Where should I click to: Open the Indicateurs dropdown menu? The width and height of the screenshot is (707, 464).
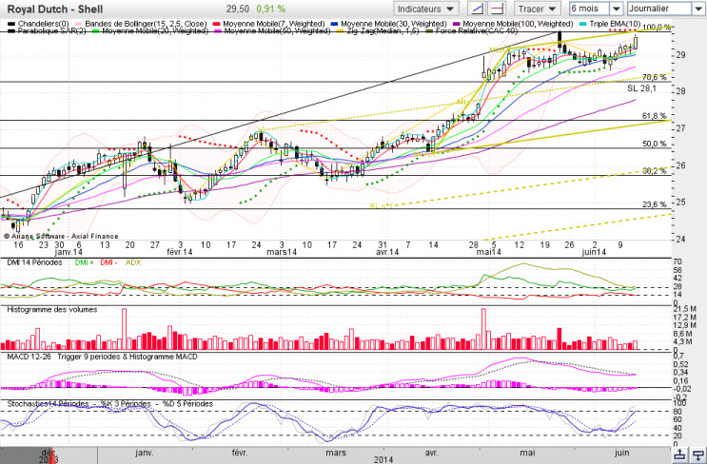[426, 9]
